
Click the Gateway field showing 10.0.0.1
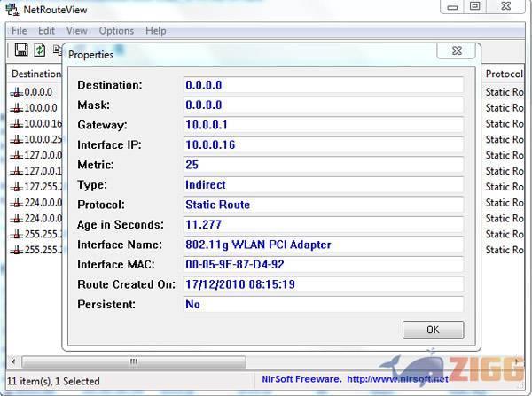(x=323, y=125)
